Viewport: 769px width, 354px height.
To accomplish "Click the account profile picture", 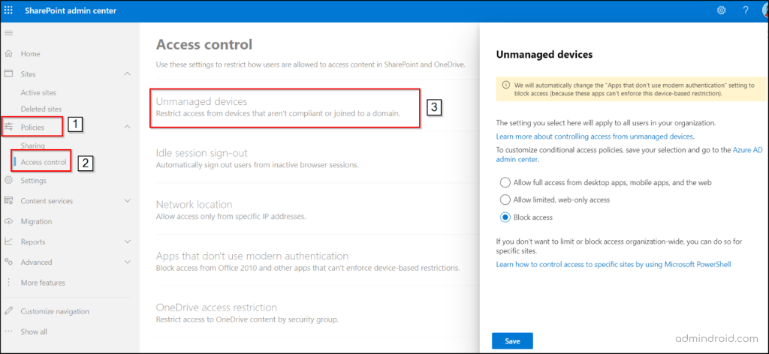I will pyautogui.click(x=765, y=10).
